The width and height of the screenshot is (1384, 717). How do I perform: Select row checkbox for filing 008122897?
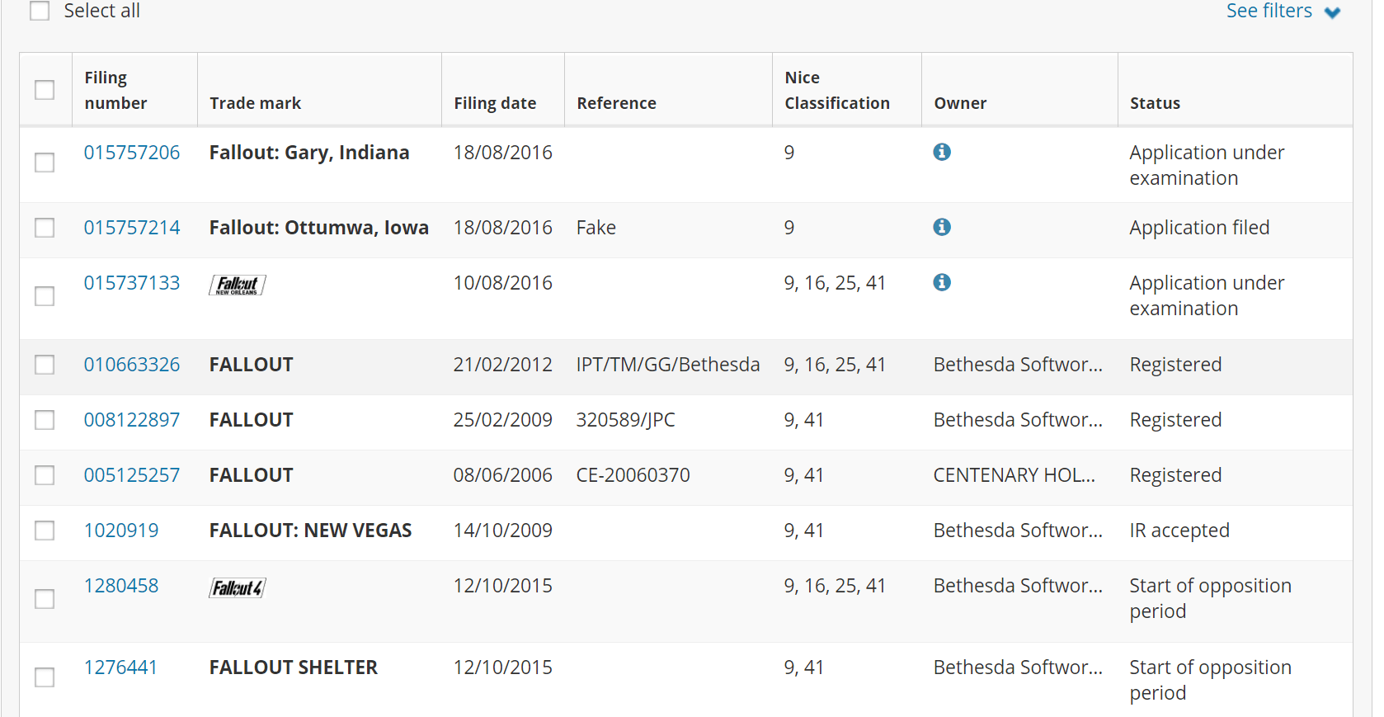[45, 420]
